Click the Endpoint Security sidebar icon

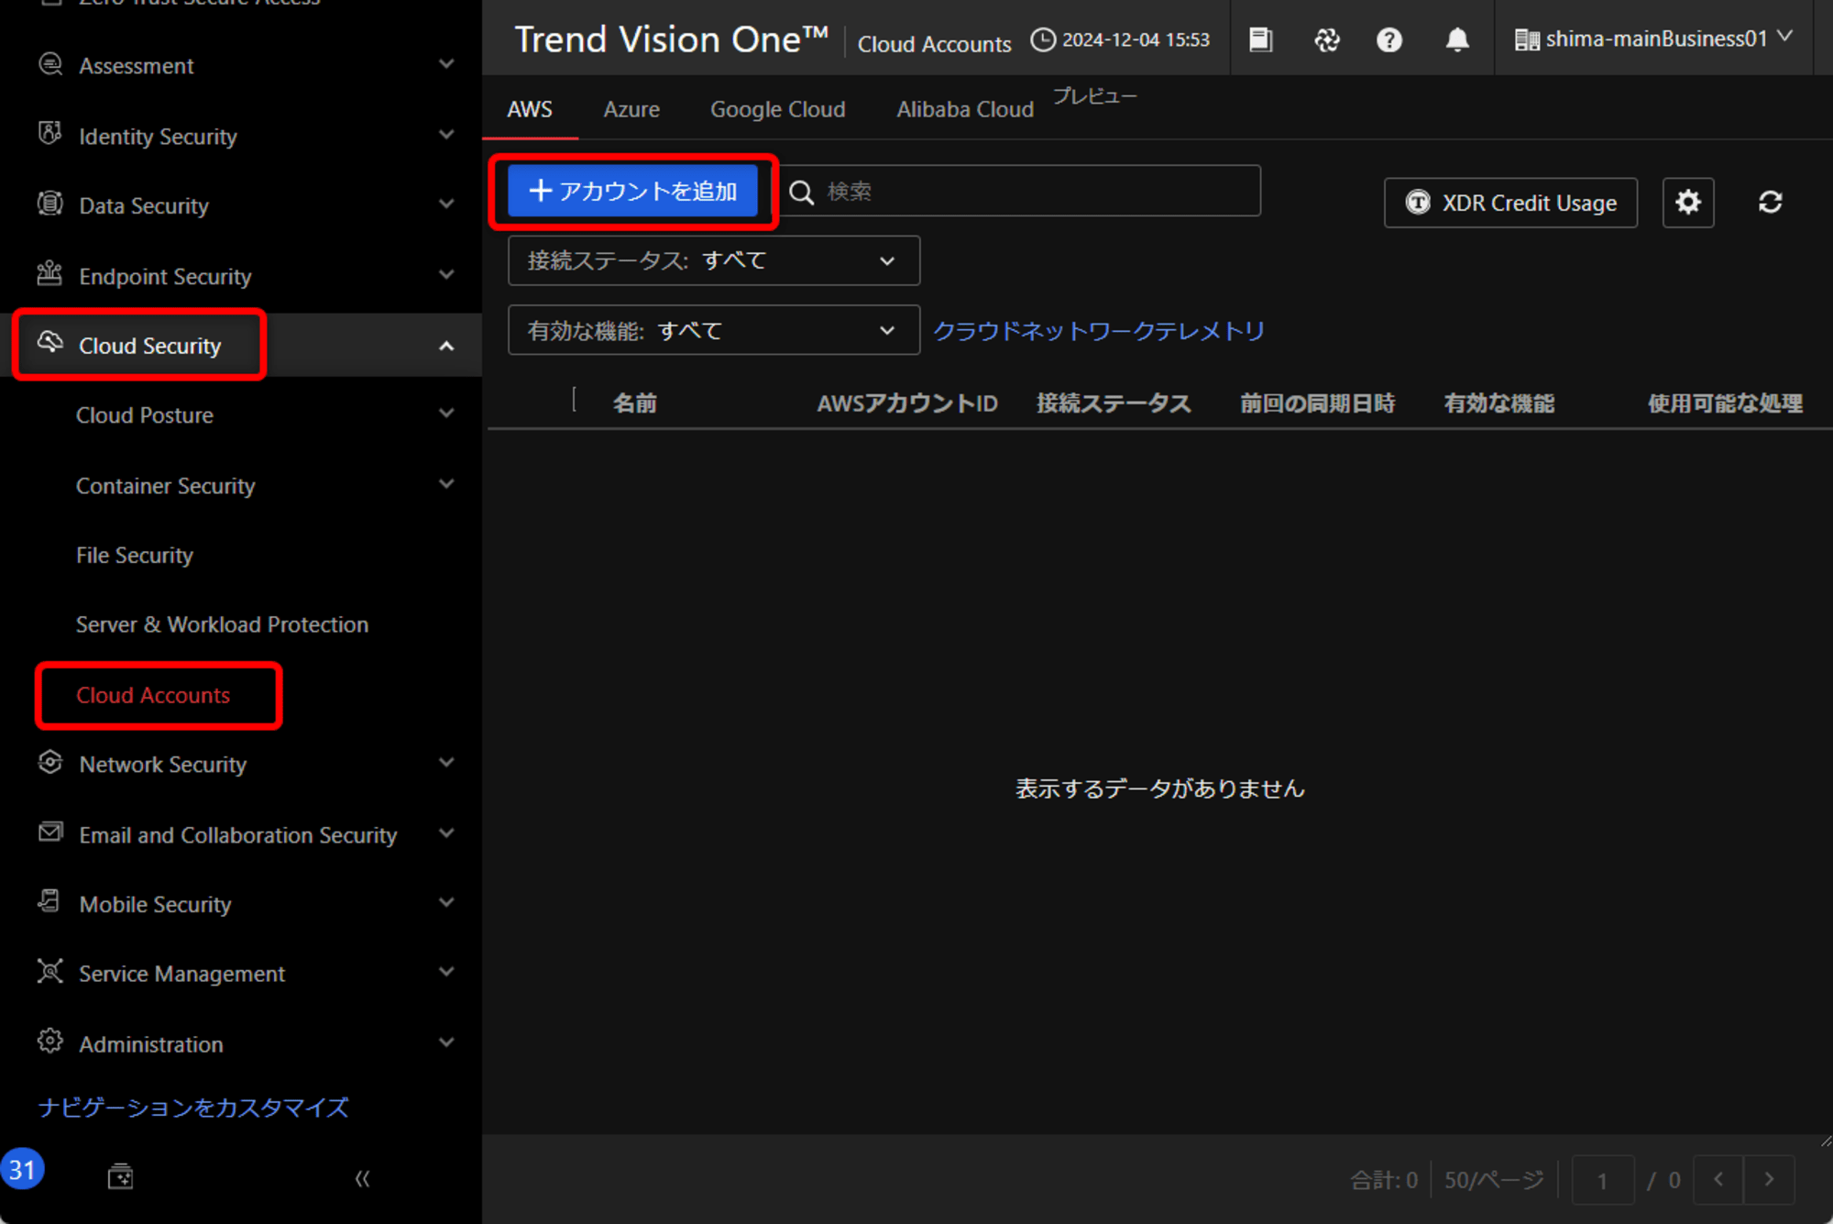(x=50, y=273)
